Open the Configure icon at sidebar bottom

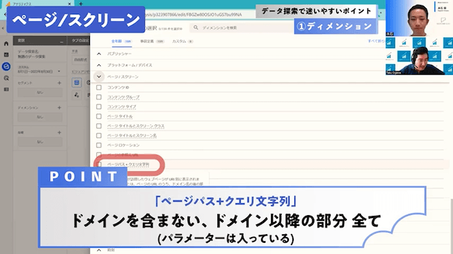[6, 90]
